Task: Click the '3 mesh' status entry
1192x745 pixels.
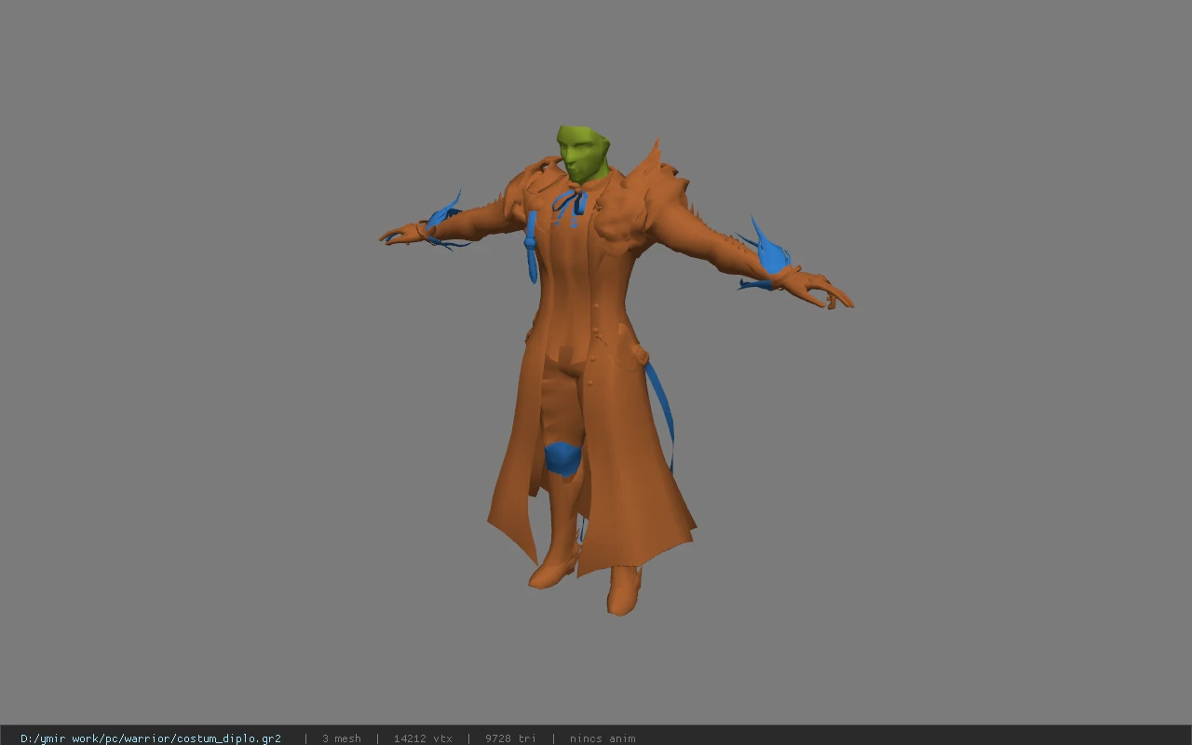Action: pyautogui.click(x=342, y=738)
